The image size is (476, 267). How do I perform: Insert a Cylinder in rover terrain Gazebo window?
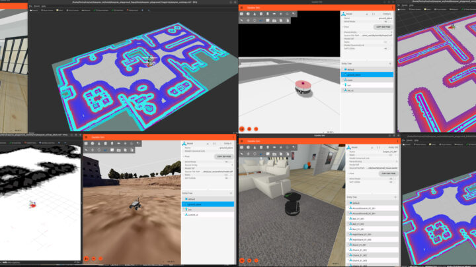point(105,143)
